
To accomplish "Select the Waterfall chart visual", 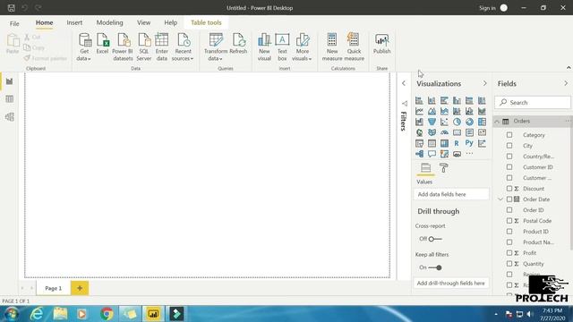I will (419, 122).
